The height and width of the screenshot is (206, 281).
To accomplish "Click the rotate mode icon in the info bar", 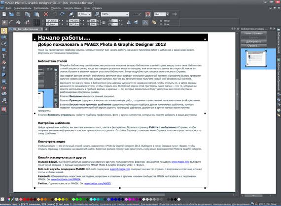I will coord(28,22).
